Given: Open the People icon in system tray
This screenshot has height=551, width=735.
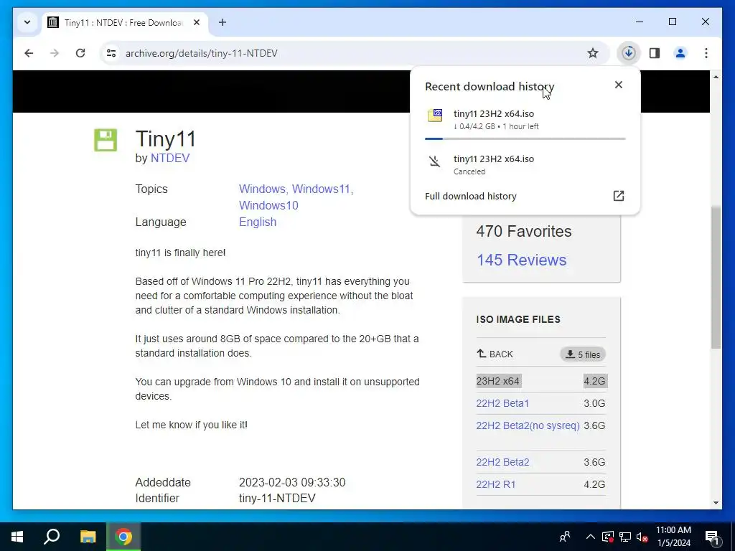Looking at the screenshot, I should coord(565,537).
